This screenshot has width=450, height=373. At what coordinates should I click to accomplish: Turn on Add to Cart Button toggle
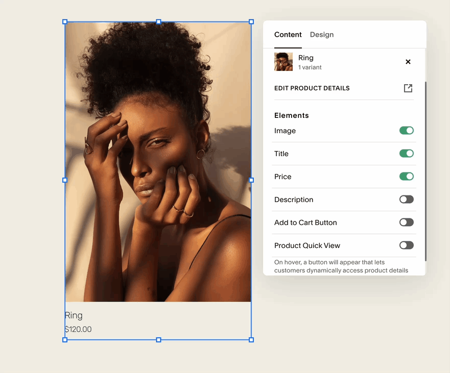(x=407, y=222)
